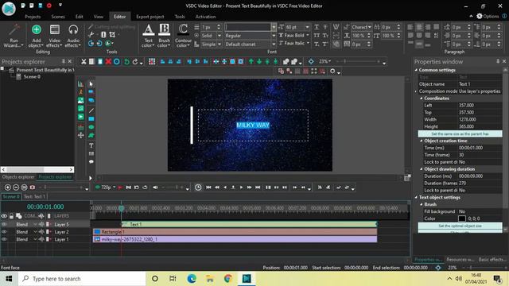Click the green Add object button
This screenshot has height=286, width=509.
coord(37,36)
